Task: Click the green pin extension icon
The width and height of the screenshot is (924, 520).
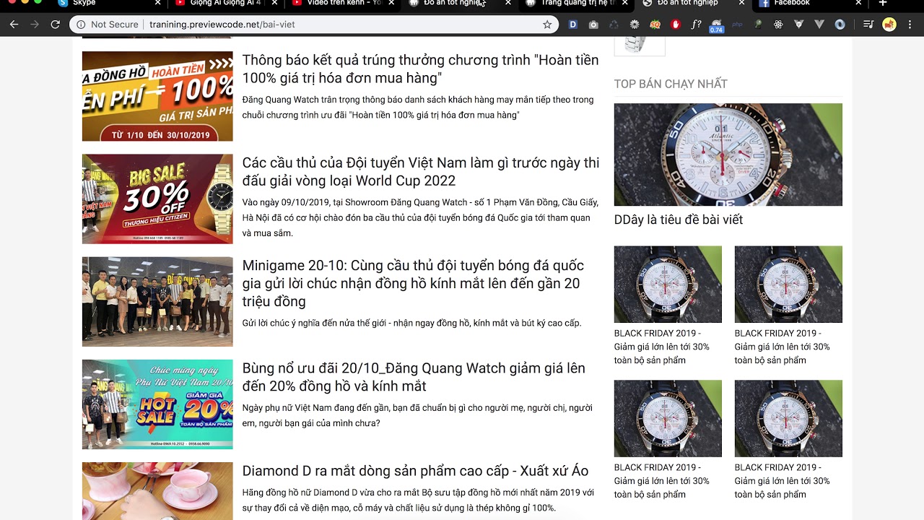Action: [758, 25]
